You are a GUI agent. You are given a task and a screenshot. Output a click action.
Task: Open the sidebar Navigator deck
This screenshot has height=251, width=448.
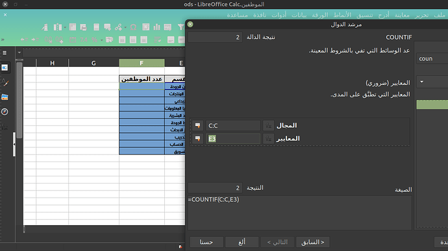5,112
